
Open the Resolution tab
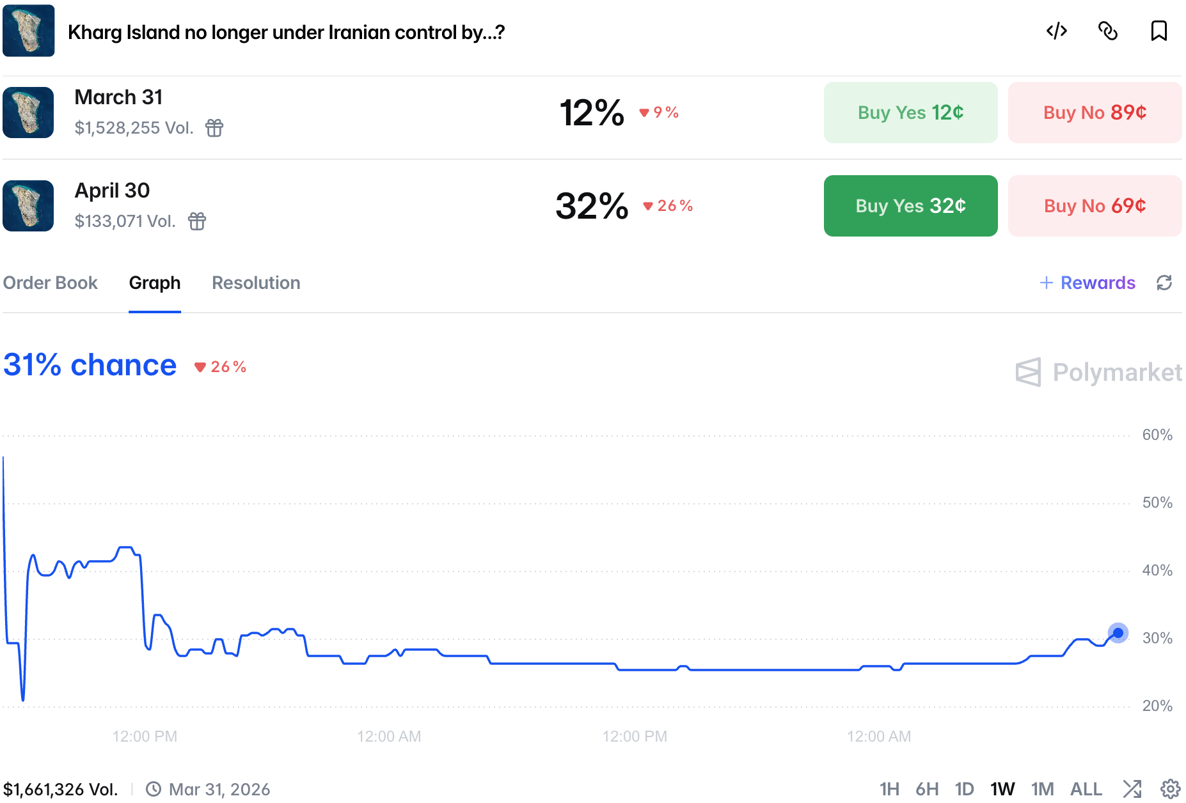click(x=256, y=283)
